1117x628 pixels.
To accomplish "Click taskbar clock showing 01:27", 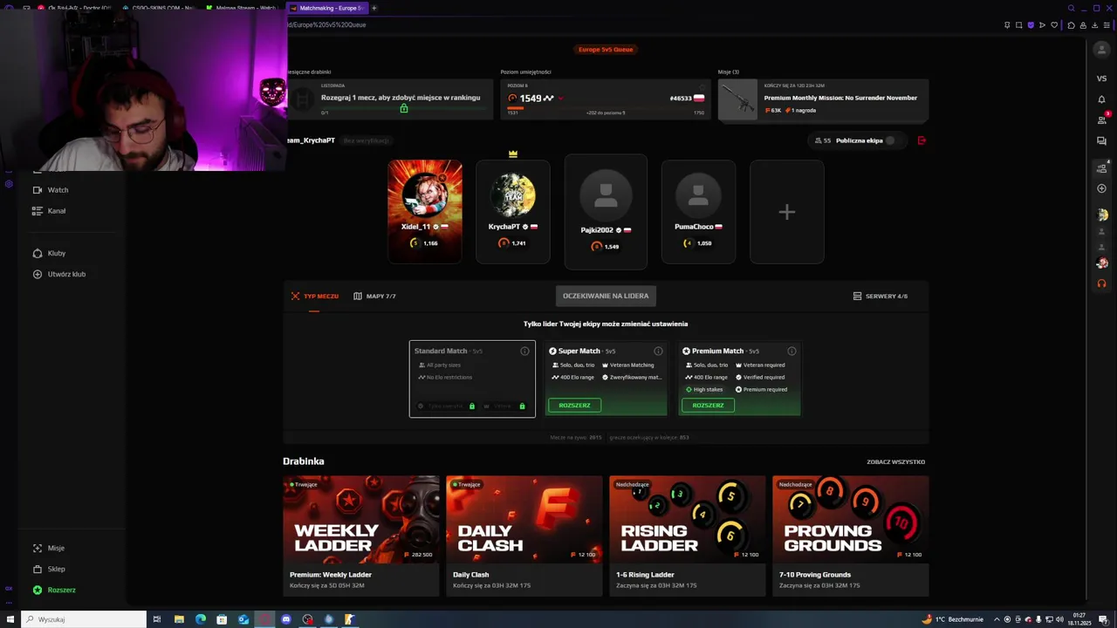I will [x=1079, y=619].
